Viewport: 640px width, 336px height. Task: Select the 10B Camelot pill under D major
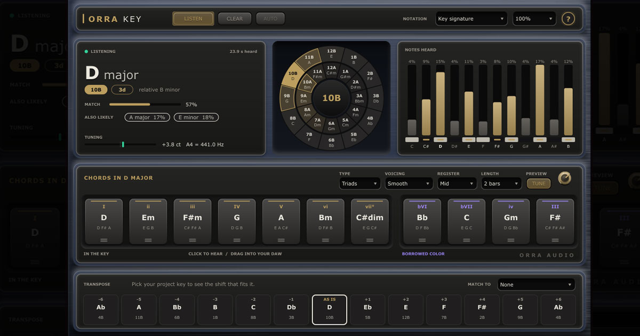(96, 90)
